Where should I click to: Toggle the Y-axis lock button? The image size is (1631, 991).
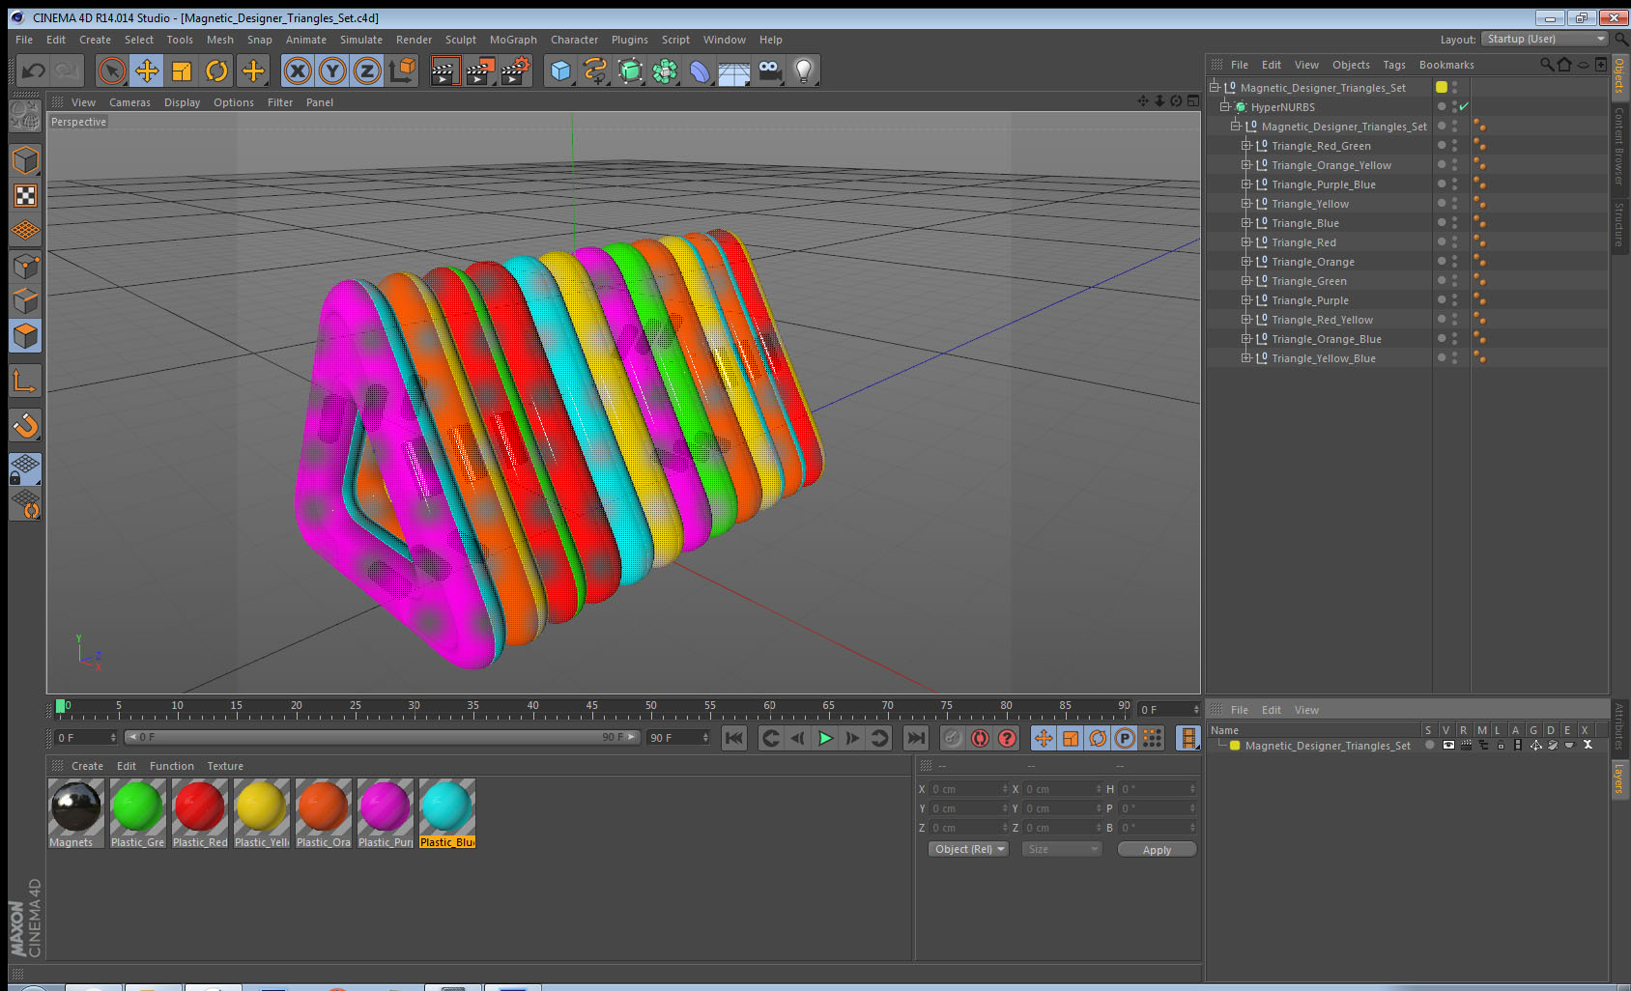[x=332, y=71]
